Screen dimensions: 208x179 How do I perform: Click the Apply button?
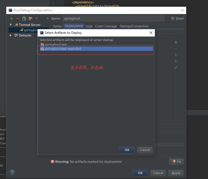click(176, 173)
